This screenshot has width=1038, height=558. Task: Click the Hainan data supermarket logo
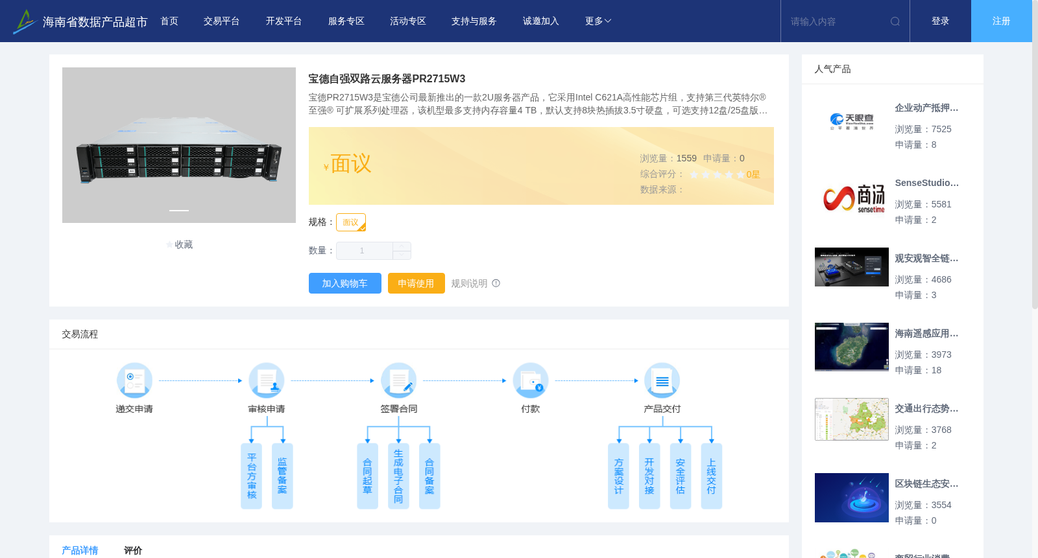coord(25,21)
